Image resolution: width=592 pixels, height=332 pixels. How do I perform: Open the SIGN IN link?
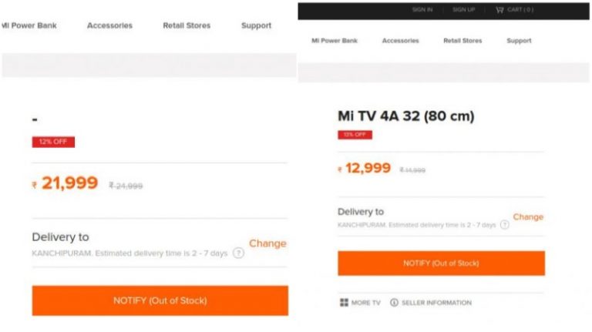coord(422,10)
